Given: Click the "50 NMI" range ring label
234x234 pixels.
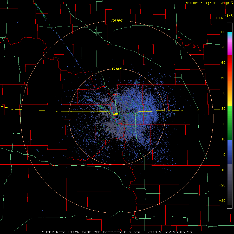Looking at the screenshot, I should tap(117, 69).
